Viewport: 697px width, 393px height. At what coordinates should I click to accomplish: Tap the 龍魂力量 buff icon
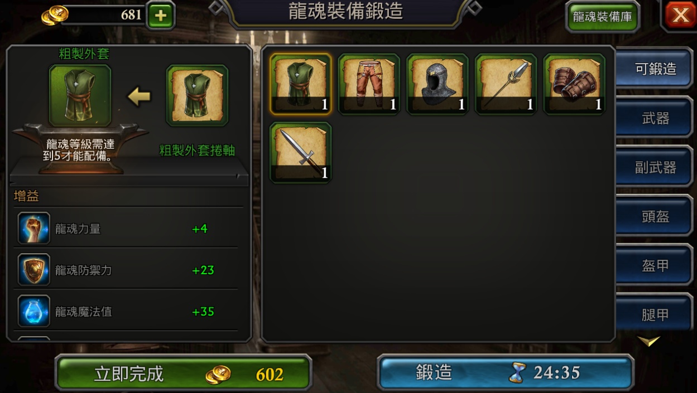[33, 228]
